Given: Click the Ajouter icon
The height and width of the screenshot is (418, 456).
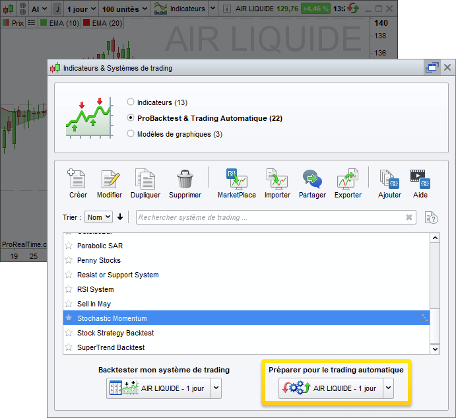Looking at the screenshot, I should 389,179.
